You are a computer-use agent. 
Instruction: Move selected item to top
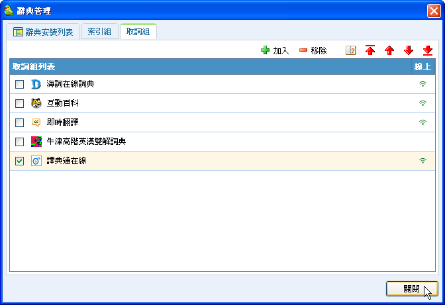pyautogui.click(x=370, y=50)
